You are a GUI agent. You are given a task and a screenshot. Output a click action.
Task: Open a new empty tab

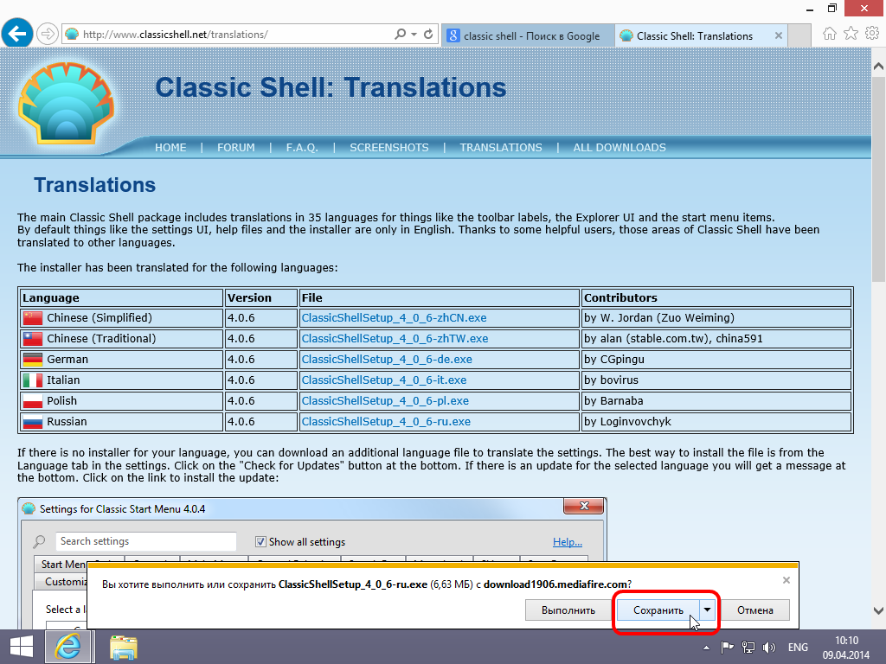[x=799, y=35]
